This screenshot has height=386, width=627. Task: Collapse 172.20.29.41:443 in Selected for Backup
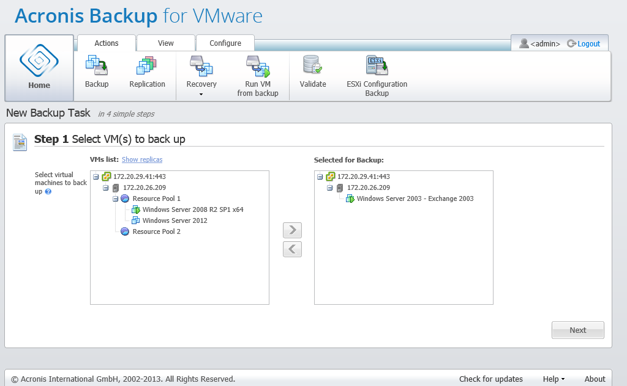coord(320,177)
